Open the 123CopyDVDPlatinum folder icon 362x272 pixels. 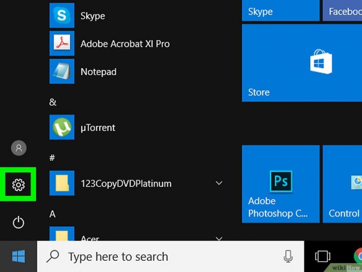click(62, 183)
